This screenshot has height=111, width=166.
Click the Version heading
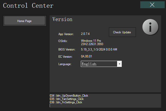tap(62, 19)
